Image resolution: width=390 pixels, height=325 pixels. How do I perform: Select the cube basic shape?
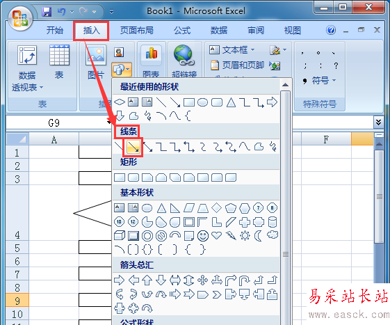pyautogui.click(x=120, y=236)
